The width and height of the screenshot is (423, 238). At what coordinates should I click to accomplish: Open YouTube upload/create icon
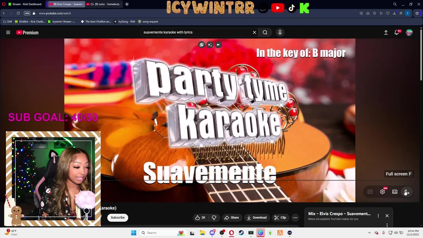pyautogui.click(x=386, y=32)
